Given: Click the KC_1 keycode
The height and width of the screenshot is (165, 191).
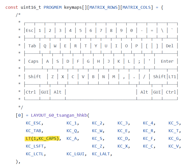Looking at the screenshot, I should (x=72, y=123).
